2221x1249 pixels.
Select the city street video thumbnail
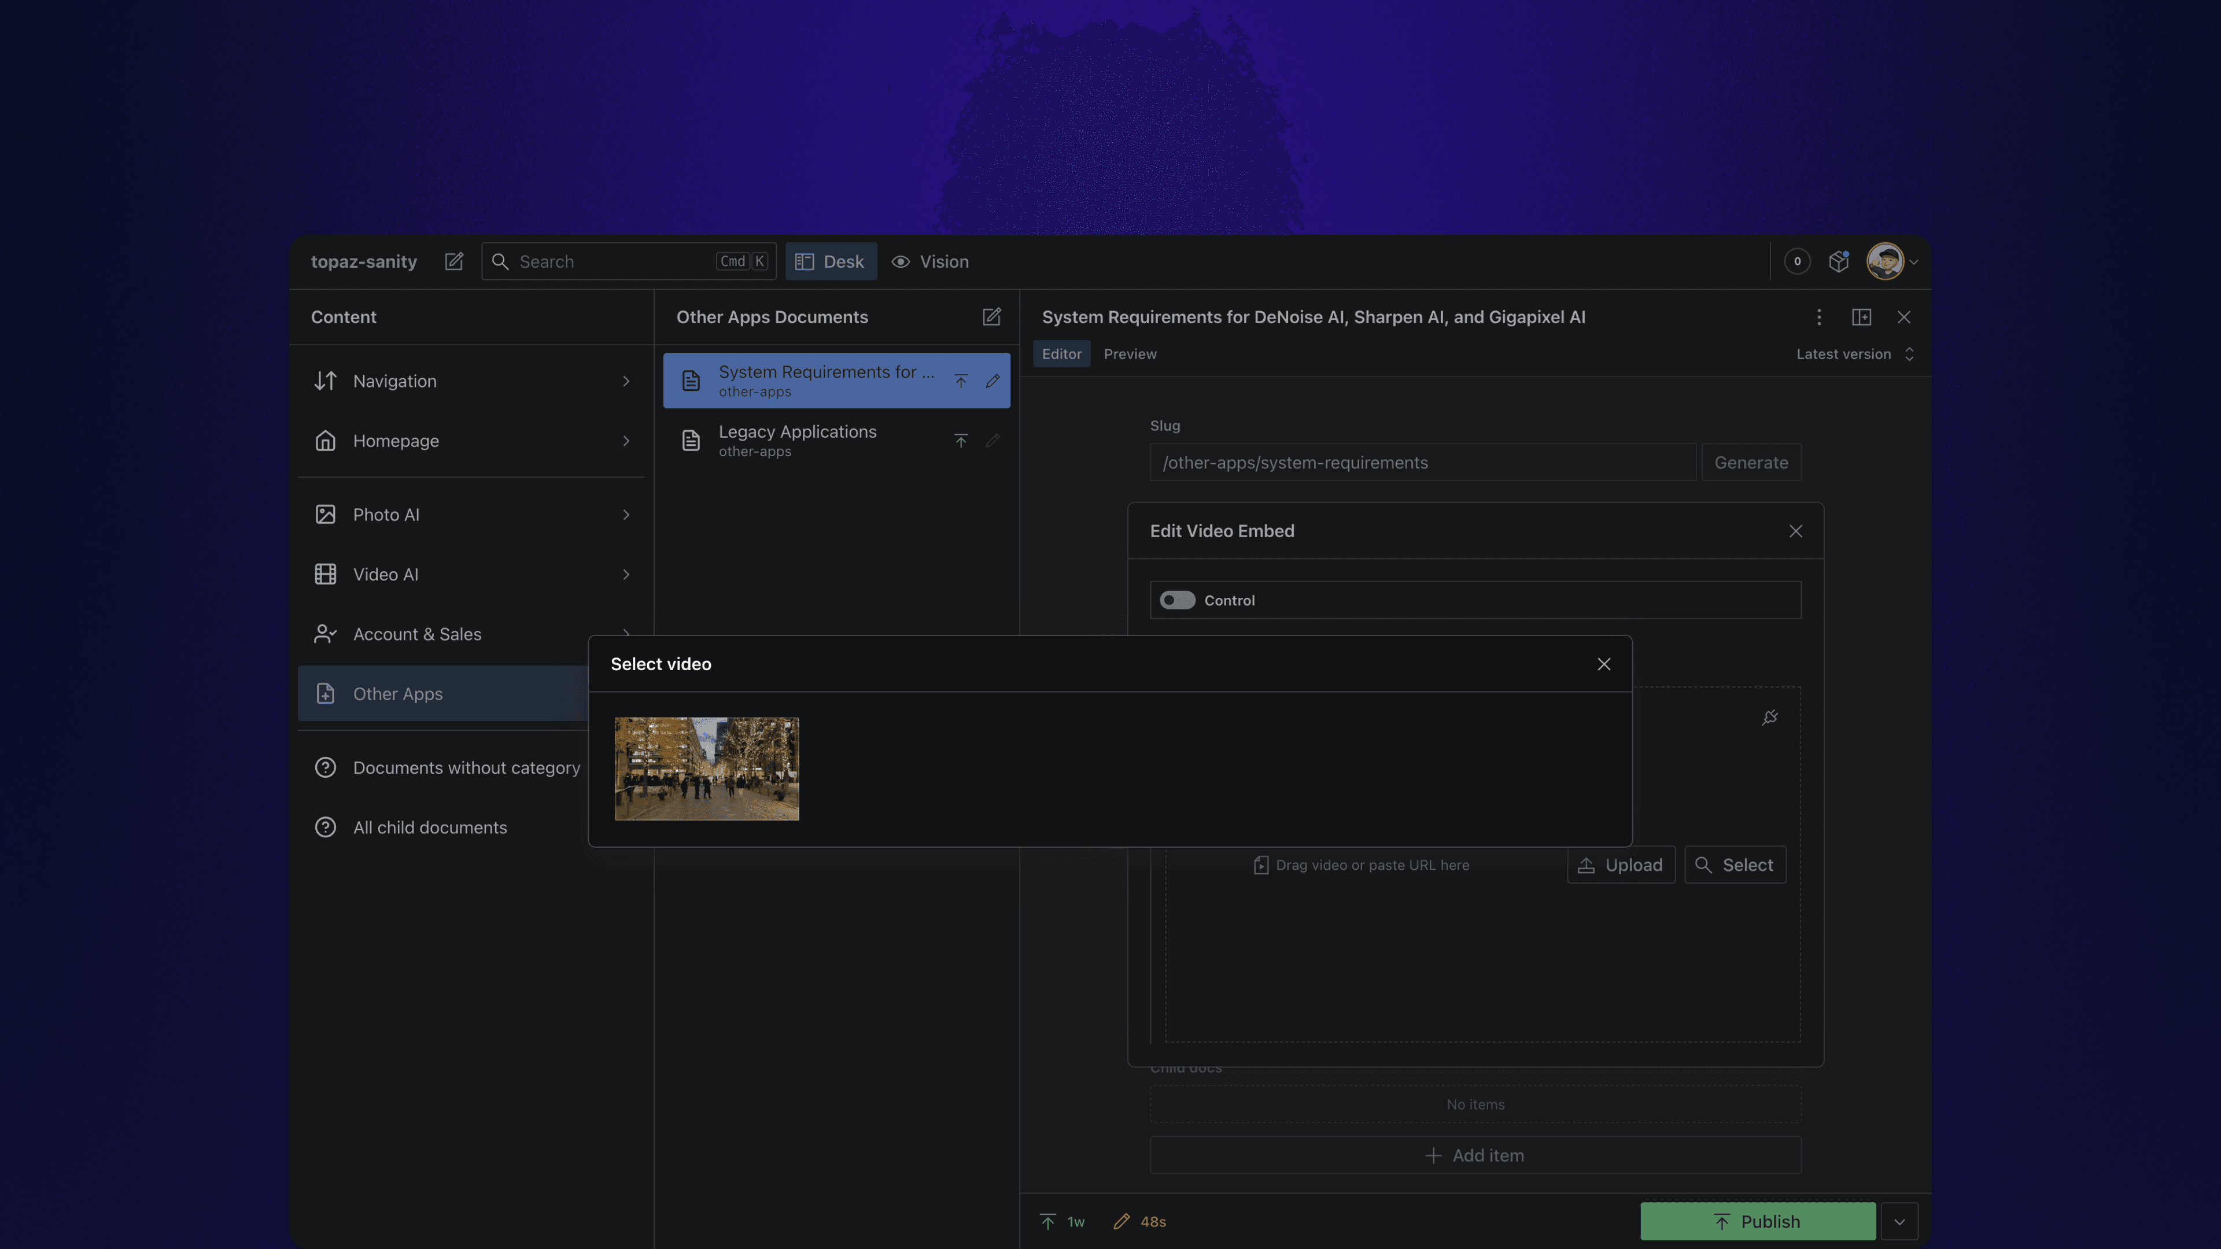point(706,768)
